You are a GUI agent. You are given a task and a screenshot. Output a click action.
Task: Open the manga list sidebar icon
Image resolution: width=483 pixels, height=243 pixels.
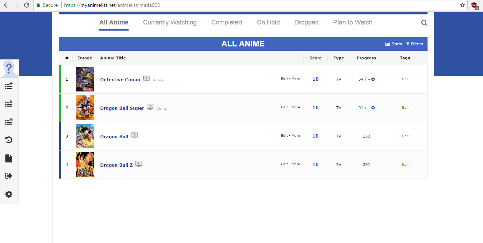9,122
